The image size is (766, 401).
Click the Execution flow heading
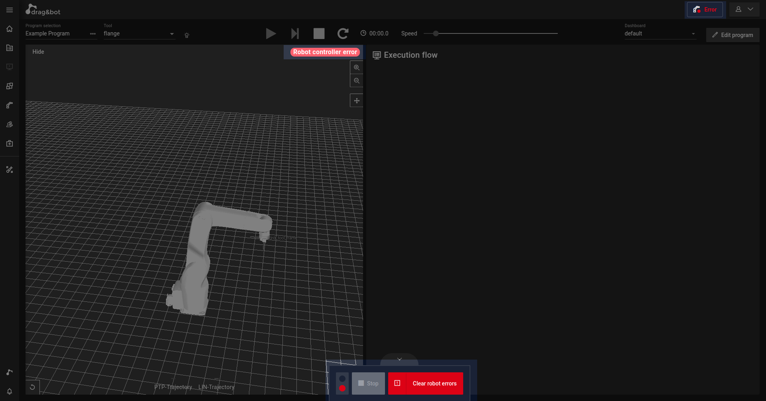[411, 55]
